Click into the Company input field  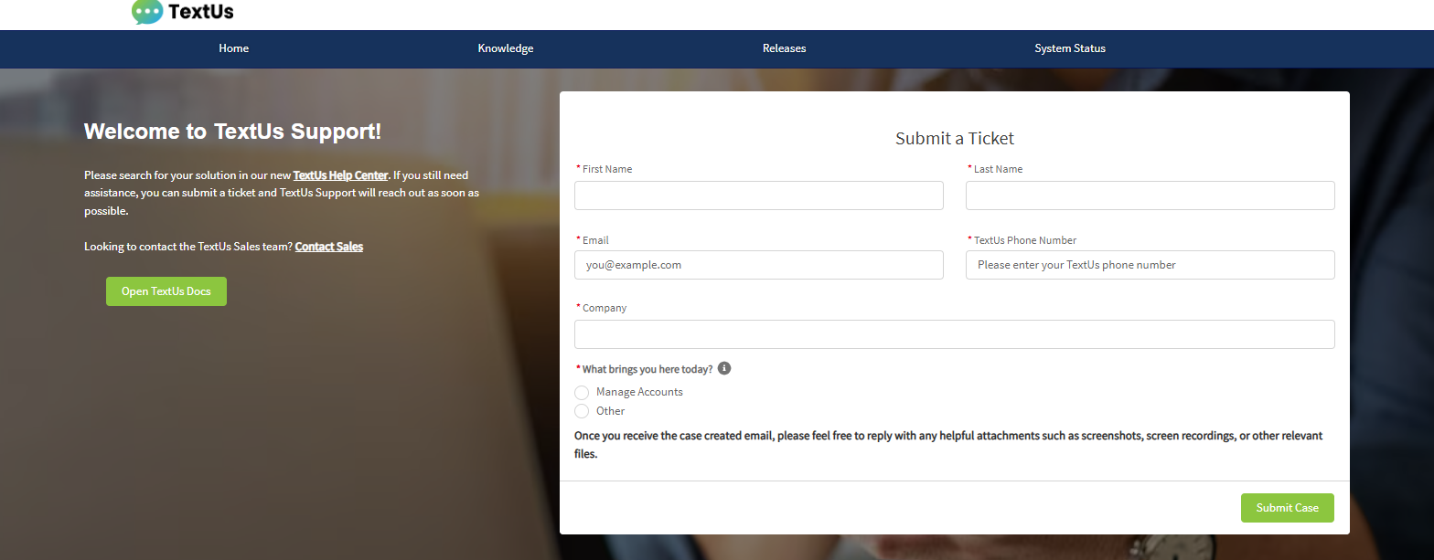click(955, 334)
